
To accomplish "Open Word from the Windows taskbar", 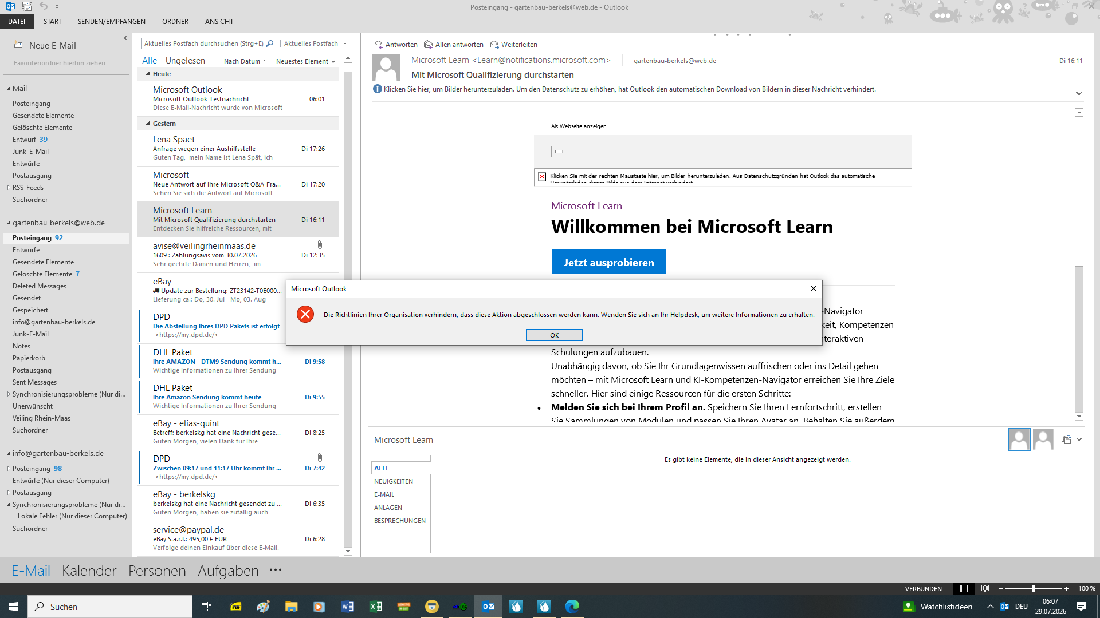I will (x=347, y=607).
